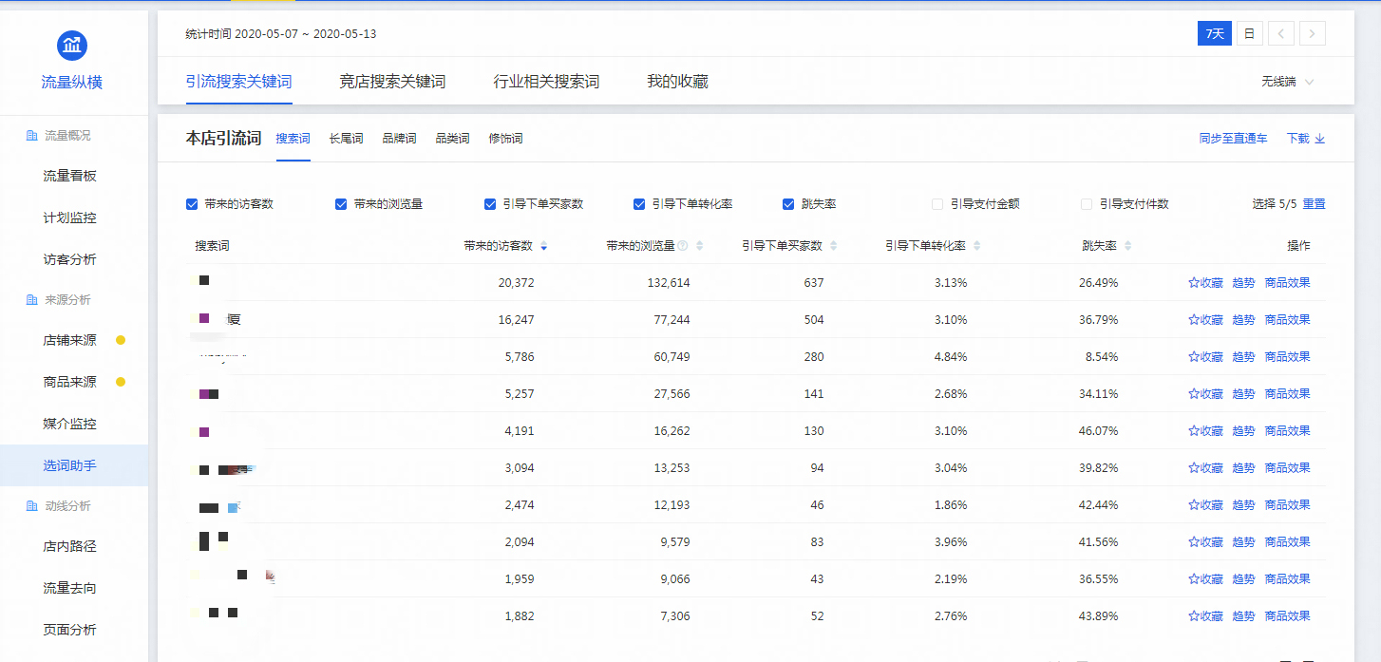Uncheck the 跳失率 checkbox
Viewport: 1381px width, 662px height.
[x=788, y=204]
